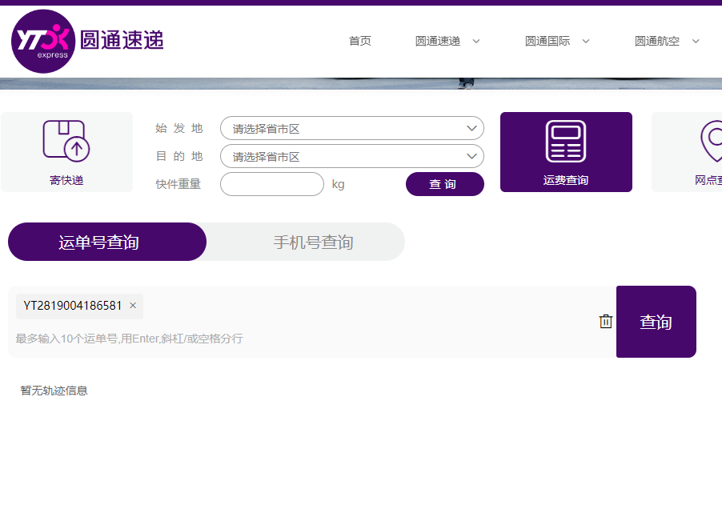Viewport: 722px width, 517px height.
Task: Select the 运费查询 calculator icon card
Action: click(566, 152)
